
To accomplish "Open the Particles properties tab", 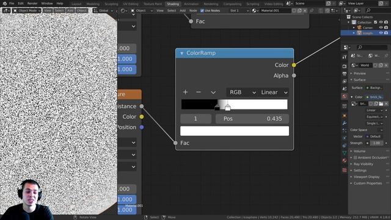I will 345,130.
